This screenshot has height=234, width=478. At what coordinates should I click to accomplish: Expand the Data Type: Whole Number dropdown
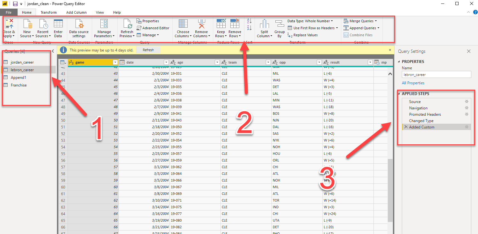332,21
